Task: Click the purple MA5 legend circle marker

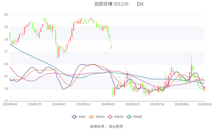Action: coord(74,117)
